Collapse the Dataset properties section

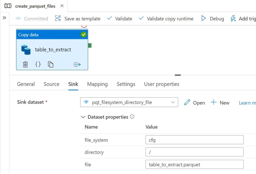[x=83, y=117]
